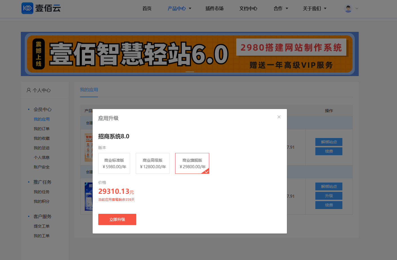This screenshot has width=397, height=260.
Task: Open the user avatar menu
Action: [x=348, y=8]
